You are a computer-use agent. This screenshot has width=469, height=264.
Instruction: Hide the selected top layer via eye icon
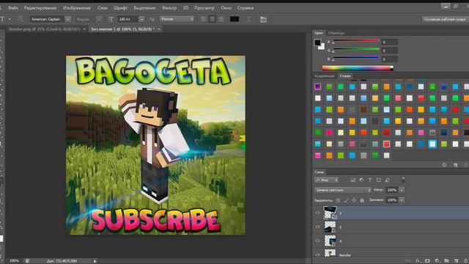click(x=317, y=213)
